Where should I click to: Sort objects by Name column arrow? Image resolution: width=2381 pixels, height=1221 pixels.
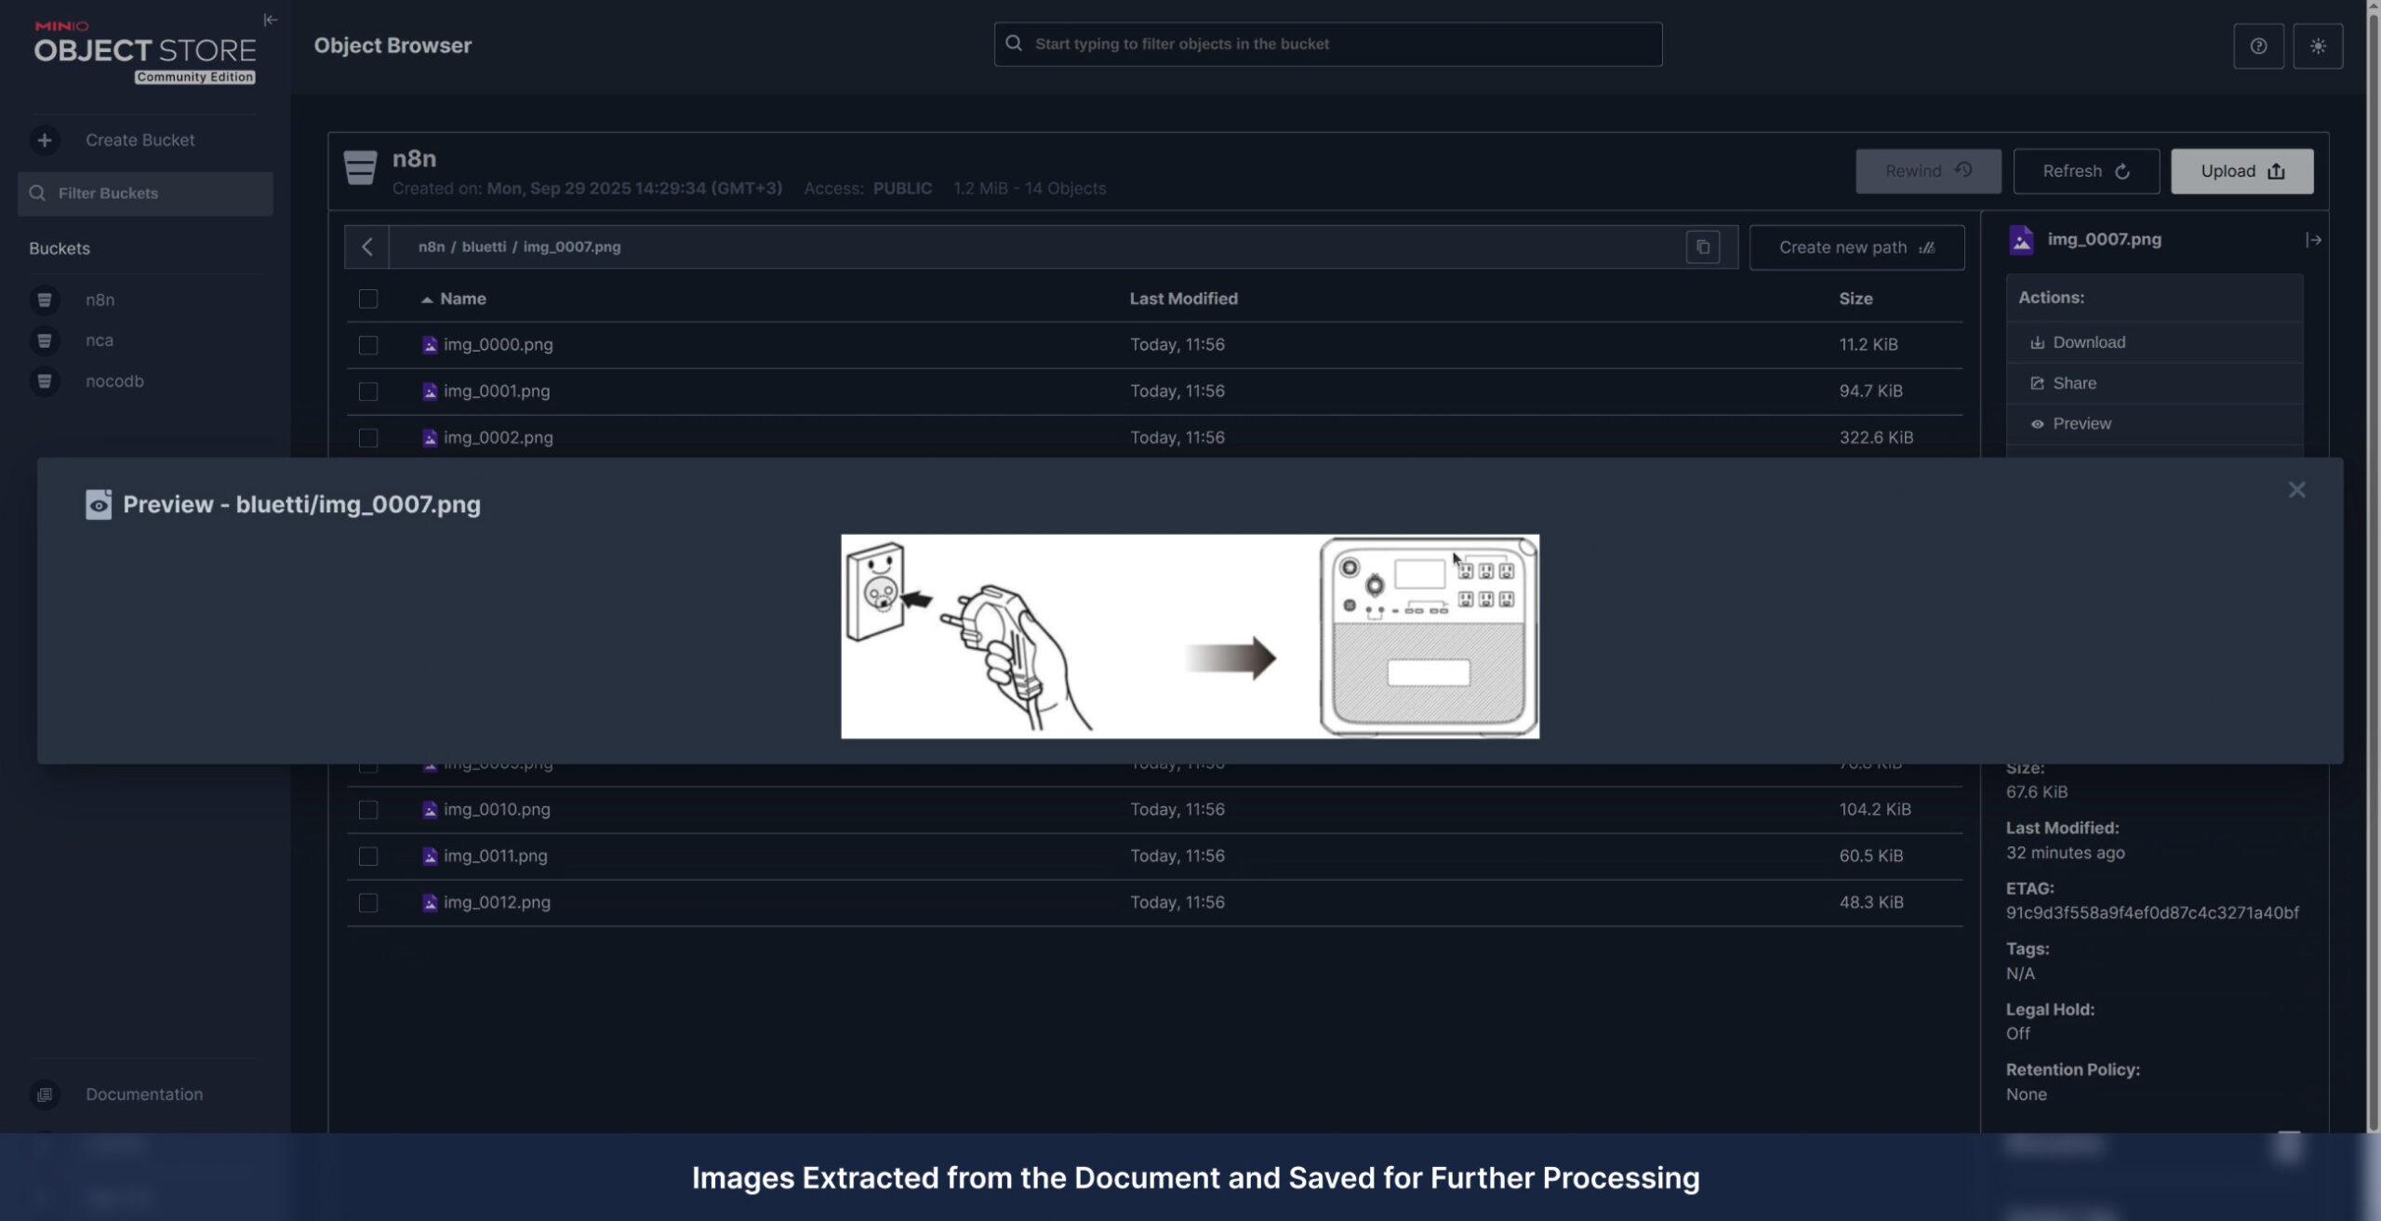tap(427, 299)
